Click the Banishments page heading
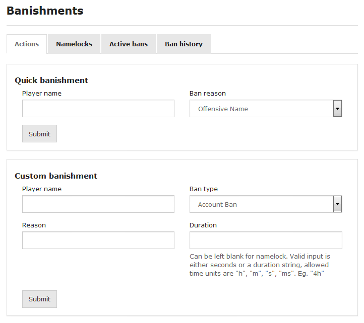Viewport: 364px width, 323px height. 45,11
